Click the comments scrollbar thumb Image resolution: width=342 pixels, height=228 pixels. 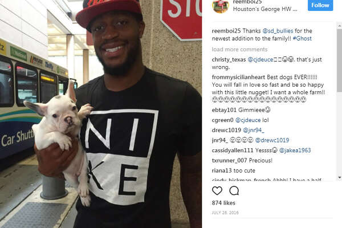click(339, 60)
